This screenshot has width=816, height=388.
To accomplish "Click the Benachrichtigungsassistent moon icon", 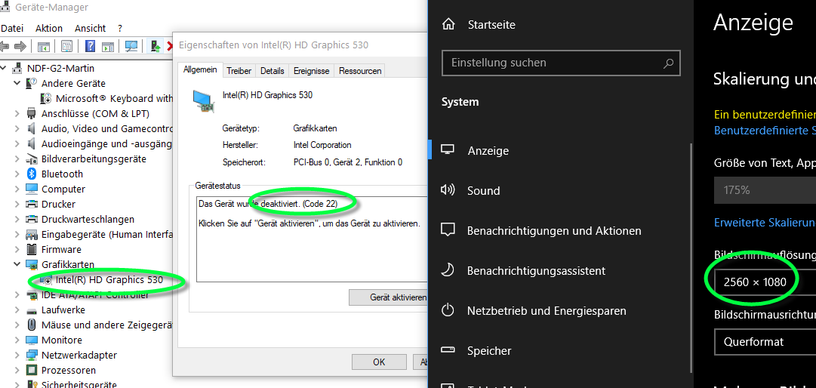I will 448,270.
